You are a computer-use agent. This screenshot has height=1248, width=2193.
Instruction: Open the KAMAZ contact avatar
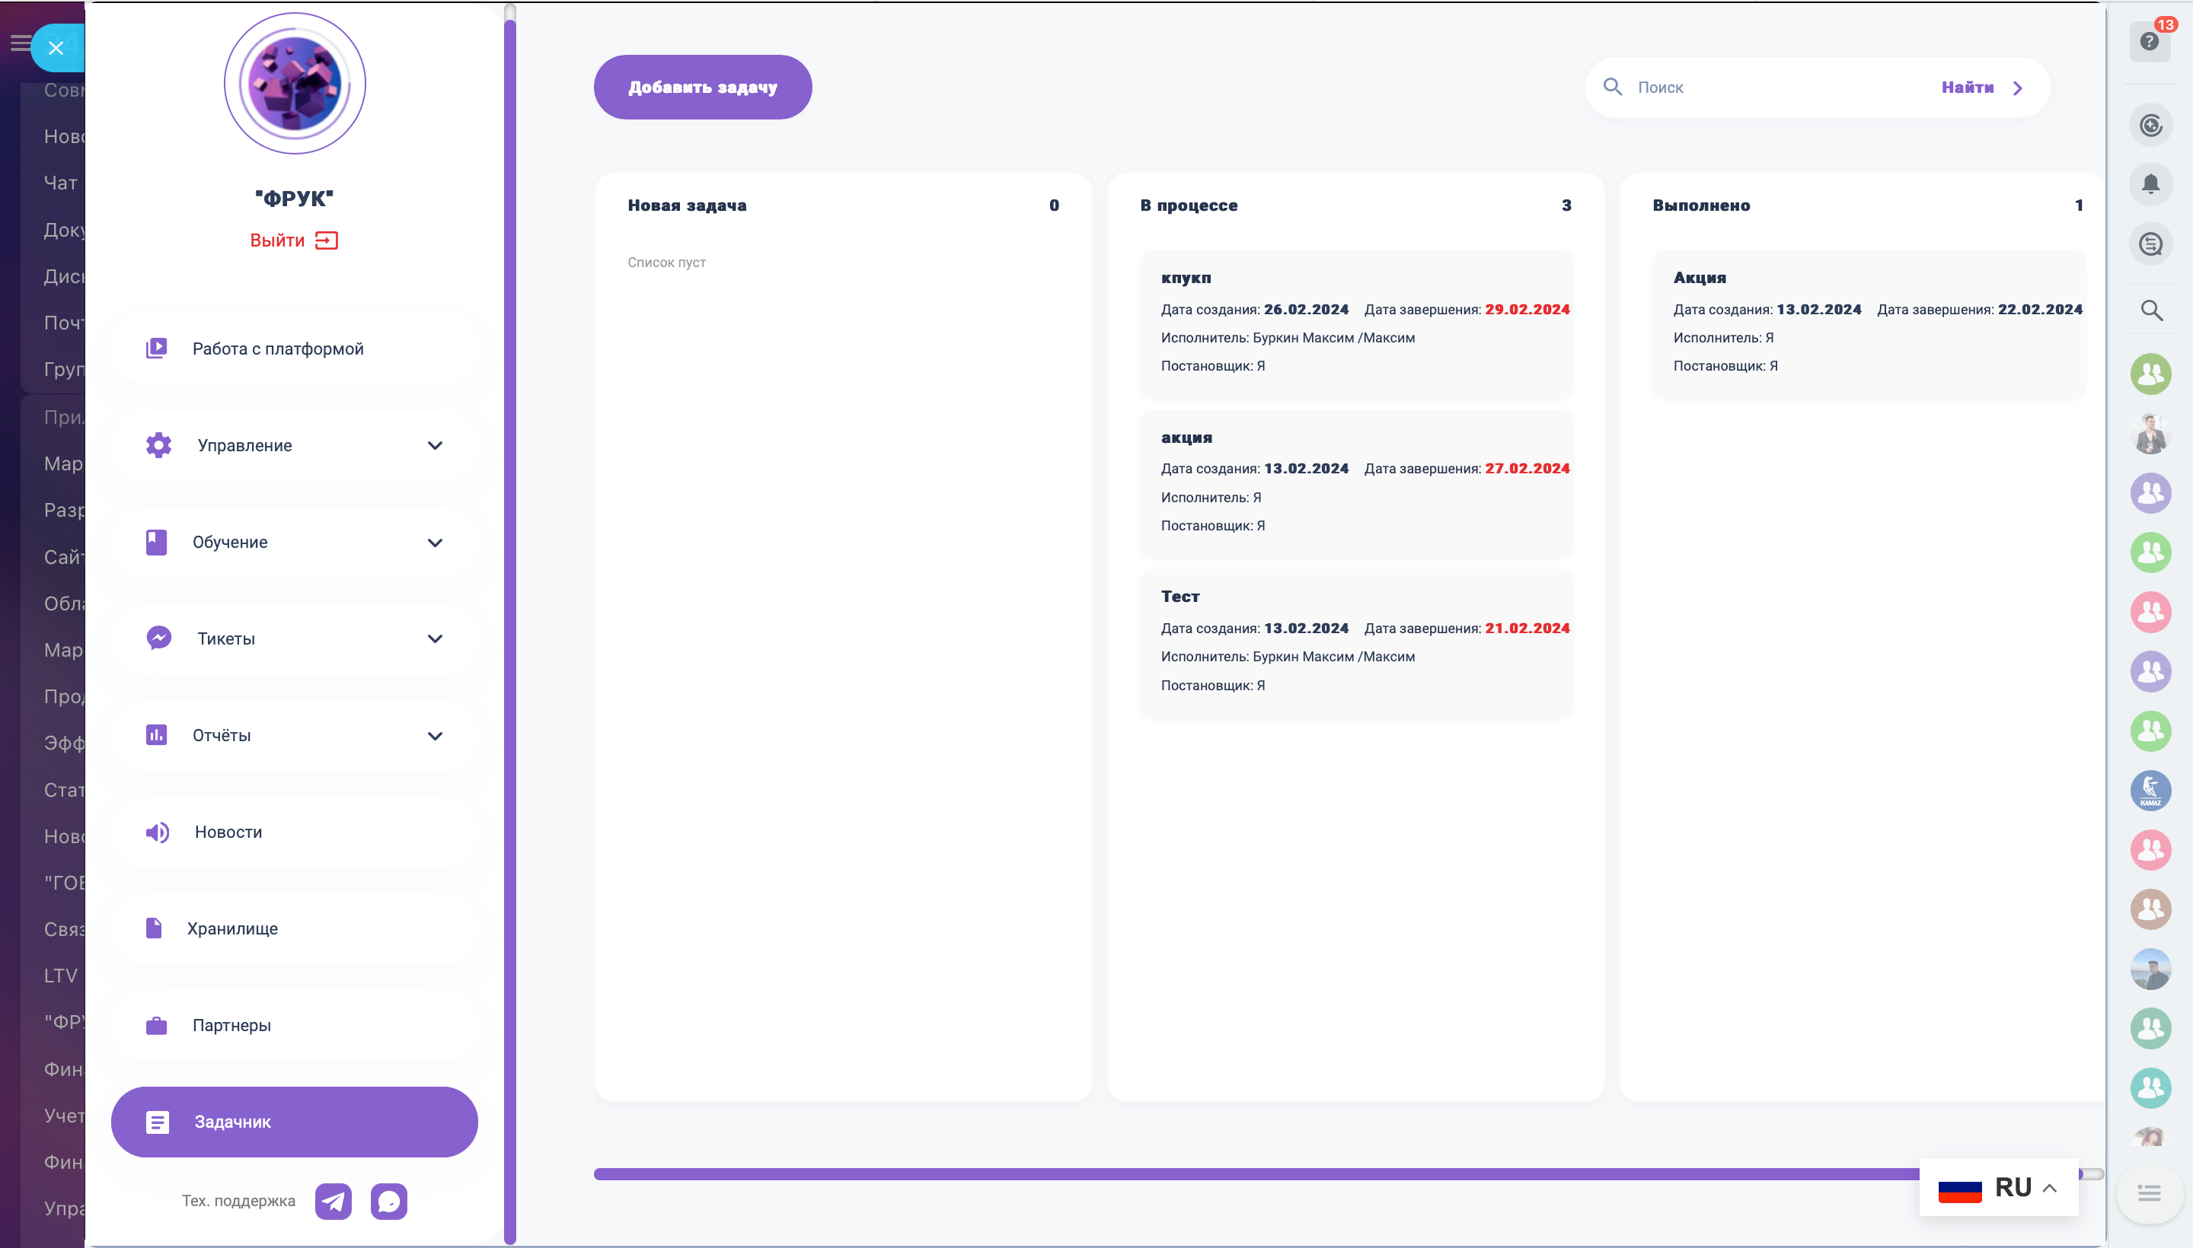[2150, 791]
